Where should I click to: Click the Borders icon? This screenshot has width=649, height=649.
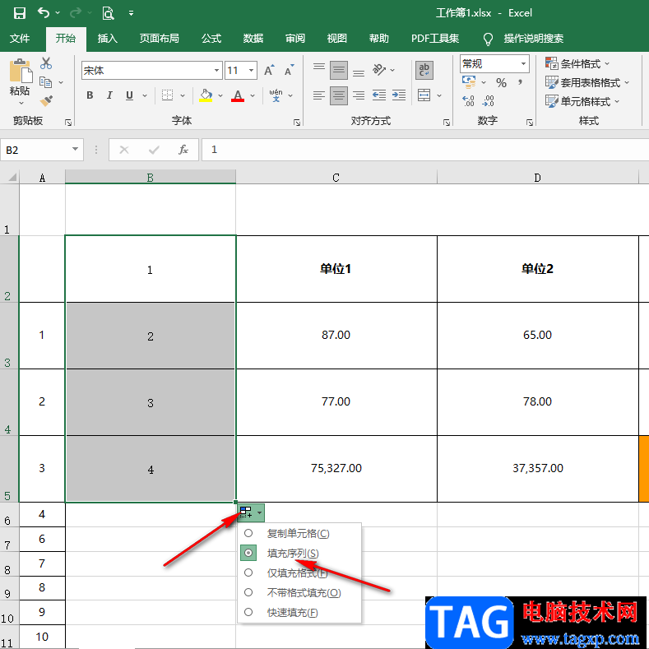coord(167,95)
